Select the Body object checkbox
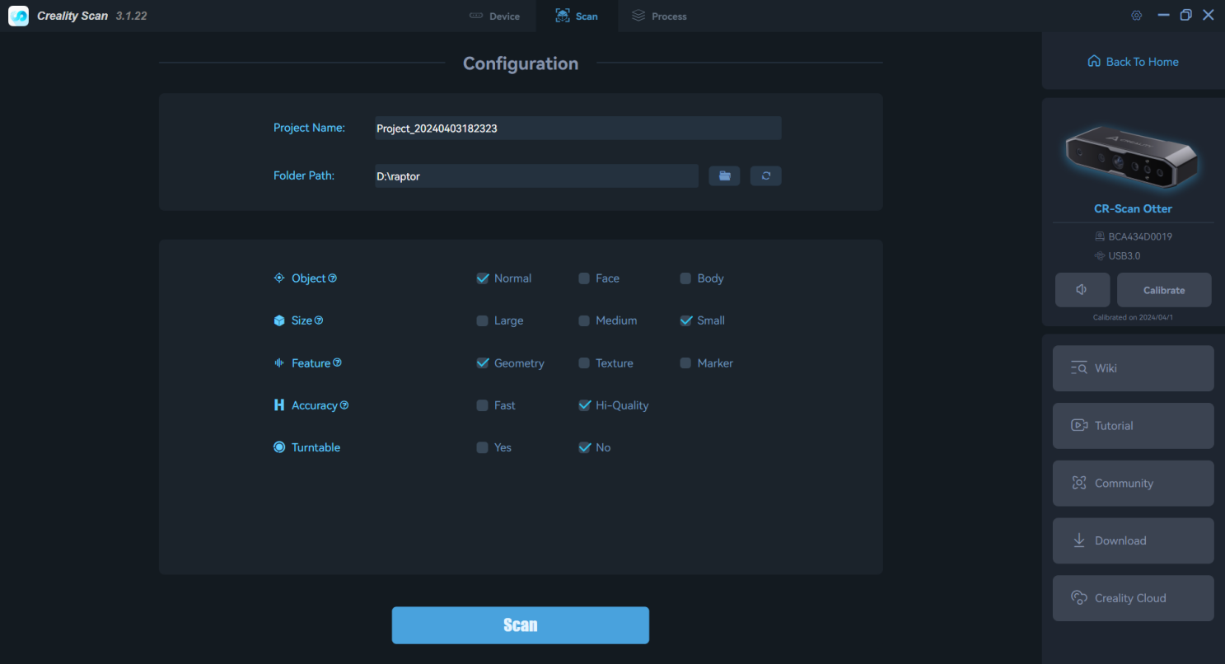The height and width of the screenshot is (664, 1225). click(685, 278)
